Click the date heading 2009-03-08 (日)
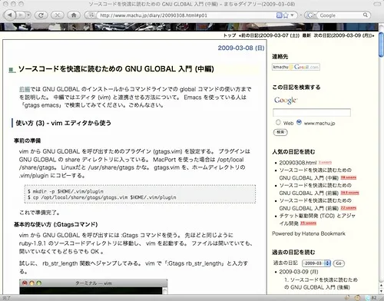The width and height of the screenshot is (384, 301). [241, 48]
